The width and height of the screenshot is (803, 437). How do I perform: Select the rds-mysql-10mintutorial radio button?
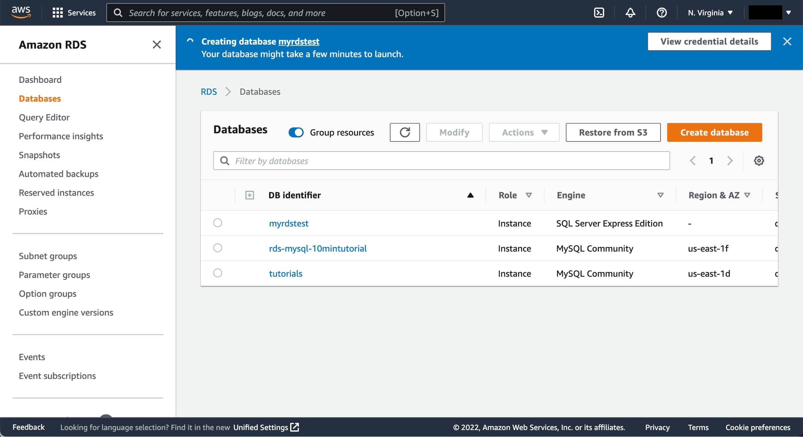pos(218,248)
